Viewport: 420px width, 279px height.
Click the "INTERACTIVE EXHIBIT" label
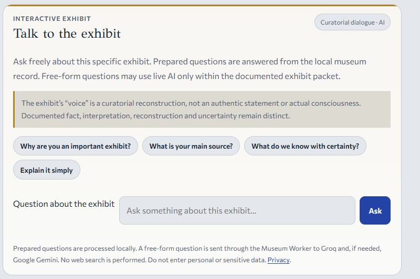tap(52, 19)
